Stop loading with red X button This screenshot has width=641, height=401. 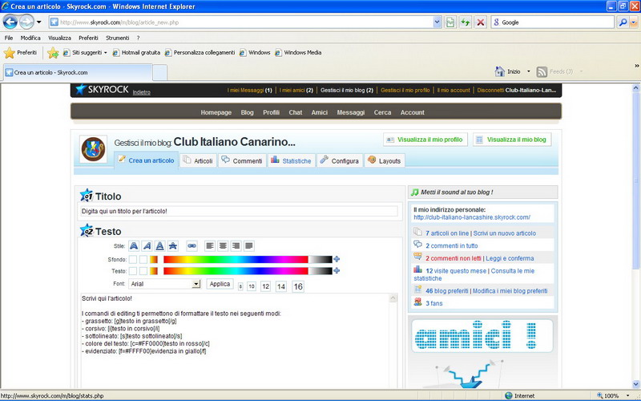tap(480, 22)
